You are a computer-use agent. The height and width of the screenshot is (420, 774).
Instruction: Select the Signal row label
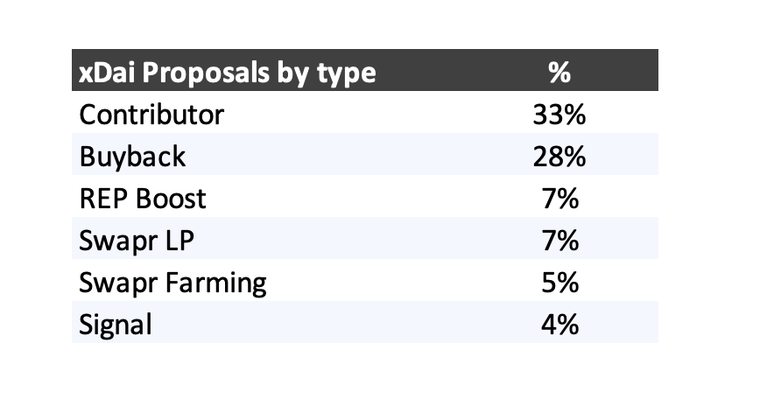[116, 325]
